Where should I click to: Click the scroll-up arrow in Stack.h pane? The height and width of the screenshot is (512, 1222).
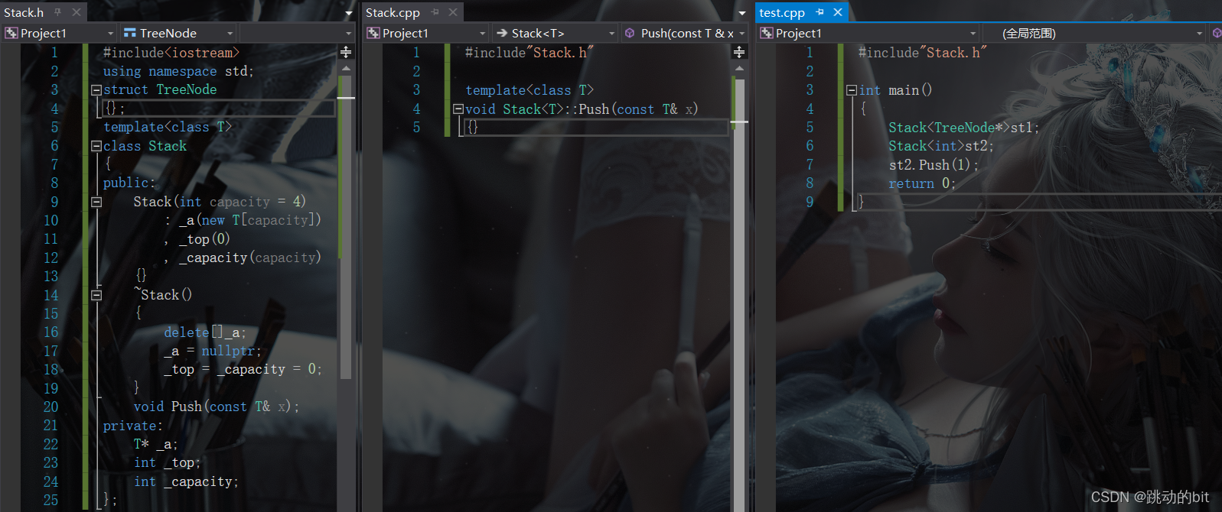[346, 68]
